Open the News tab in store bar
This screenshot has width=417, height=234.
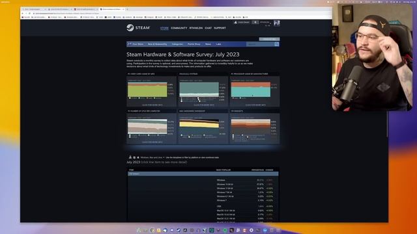[x=208, y=44]
